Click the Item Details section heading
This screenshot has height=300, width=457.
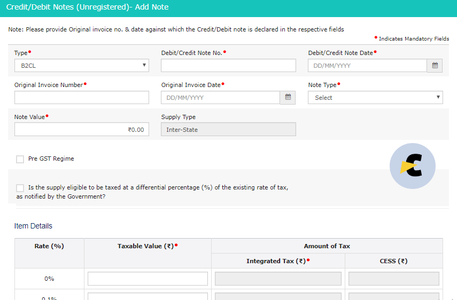coord(33,226)
